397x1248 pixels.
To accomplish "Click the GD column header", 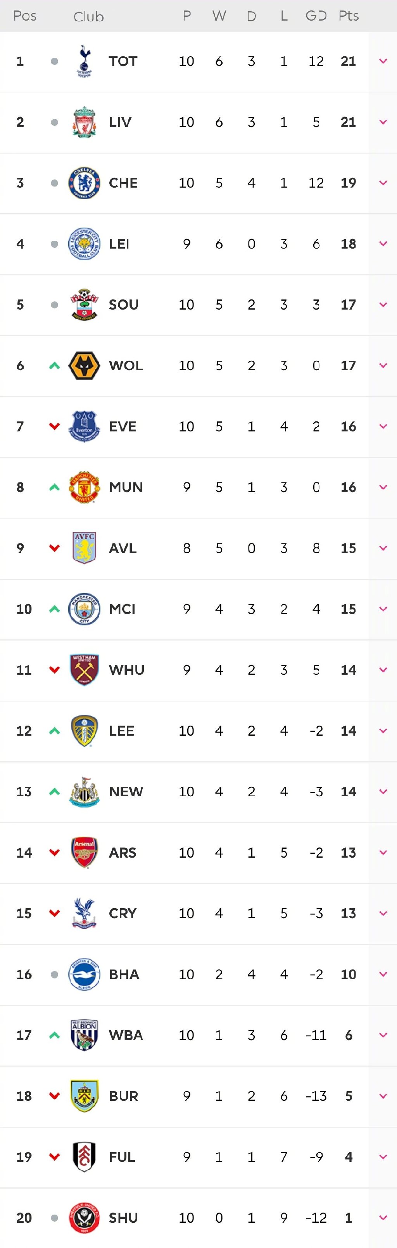I will 316,16.
